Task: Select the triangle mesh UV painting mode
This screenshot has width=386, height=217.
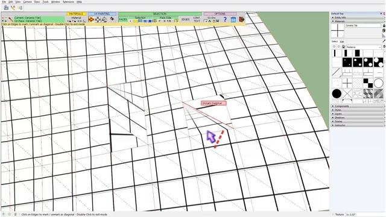Action: 104,19
